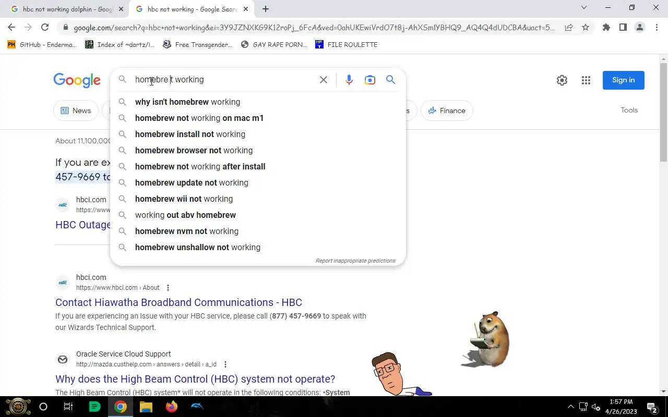Toggle Chrome side panel icon
The width and height of the screenshot is (668, 417).
(x=623, y=28)
